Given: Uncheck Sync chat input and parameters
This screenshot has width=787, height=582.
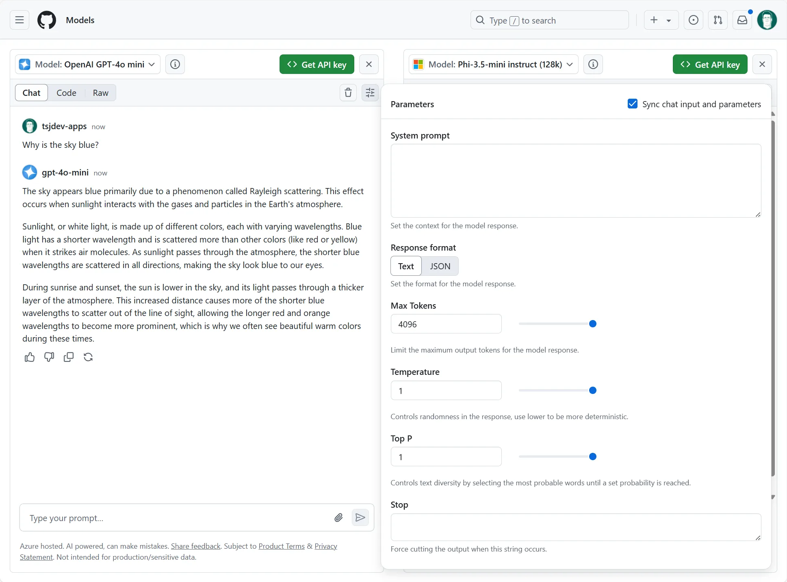Looking at the screenshot, I should click(633, 104).
